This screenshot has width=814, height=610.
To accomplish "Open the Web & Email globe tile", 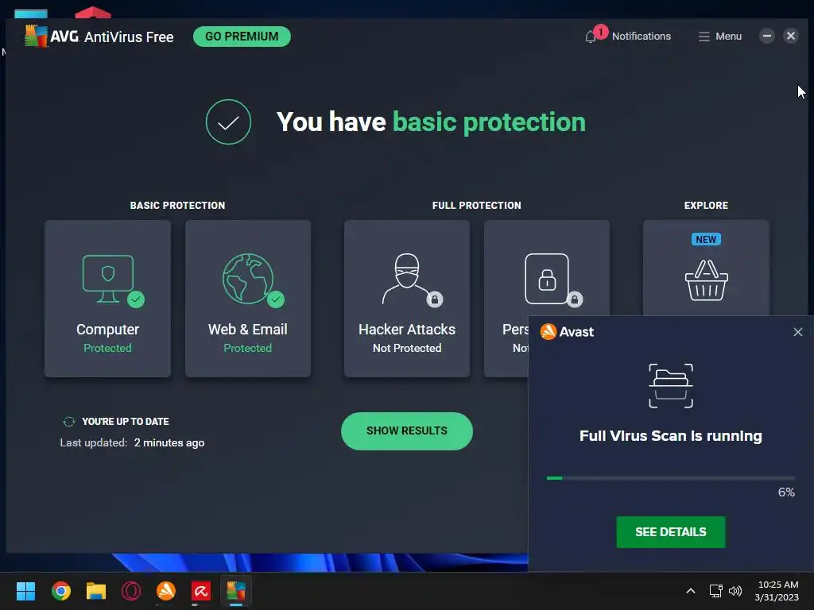I will 248,299.
